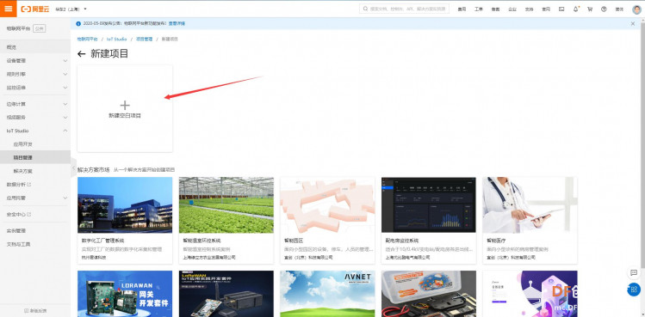Open the shopping cart icon
Image resolution: width=645 pixels, height=317 pixels.
pos(590,9)
